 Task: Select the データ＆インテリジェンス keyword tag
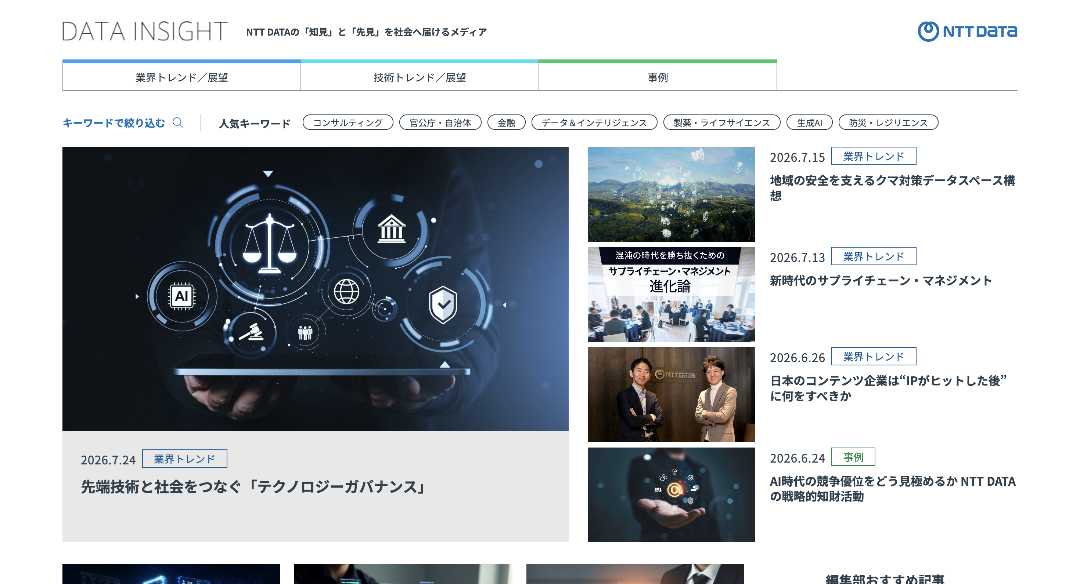point(594,123)
